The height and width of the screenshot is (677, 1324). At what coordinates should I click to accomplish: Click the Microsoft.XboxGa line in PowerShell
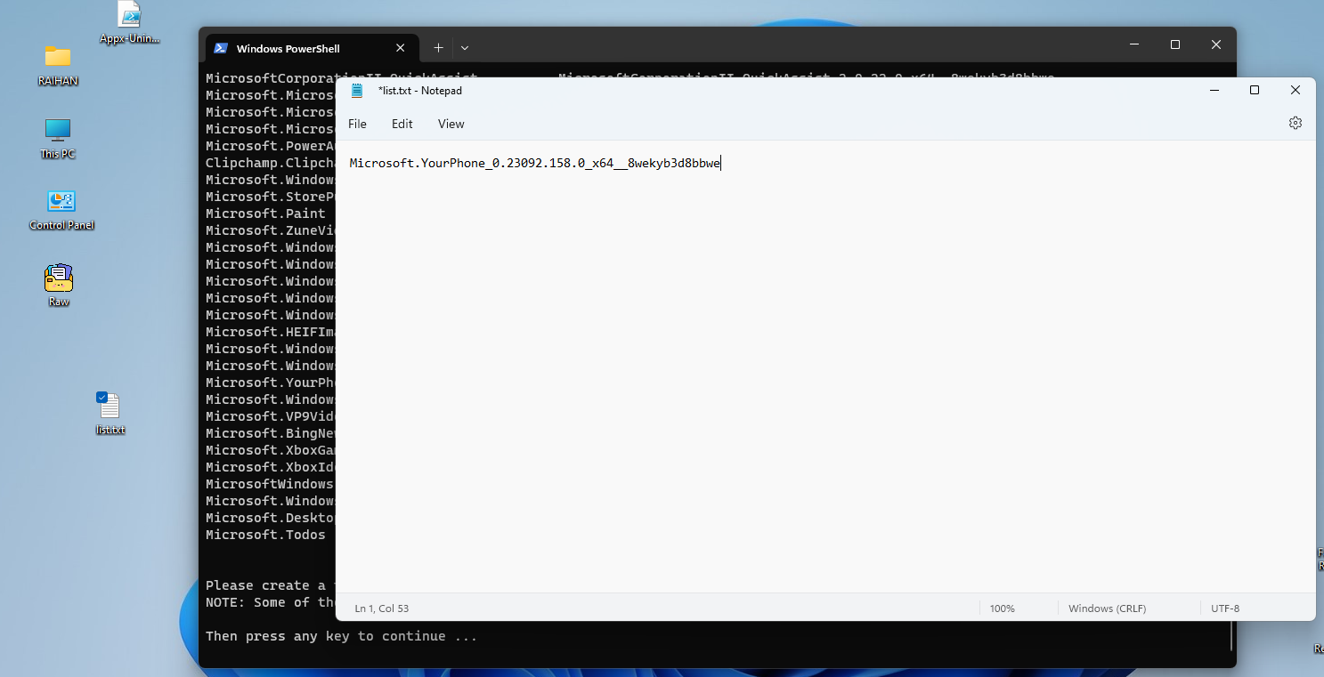pos(271,450)
